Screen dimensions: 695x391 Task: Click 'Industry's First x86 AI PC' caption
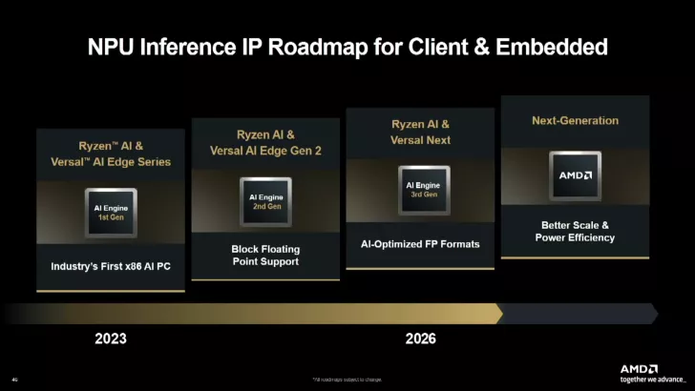coord(111,266)
